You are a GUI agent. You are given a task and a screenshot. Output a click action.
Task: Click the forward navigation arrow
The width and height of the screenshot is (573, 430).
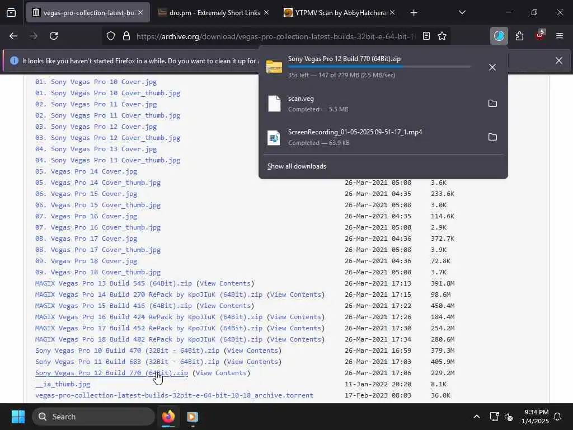coord(34,36)
